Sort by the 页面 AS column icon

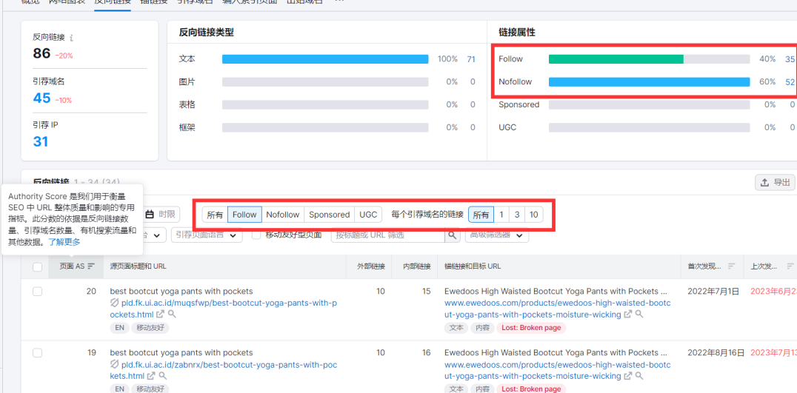pos(91,266)
